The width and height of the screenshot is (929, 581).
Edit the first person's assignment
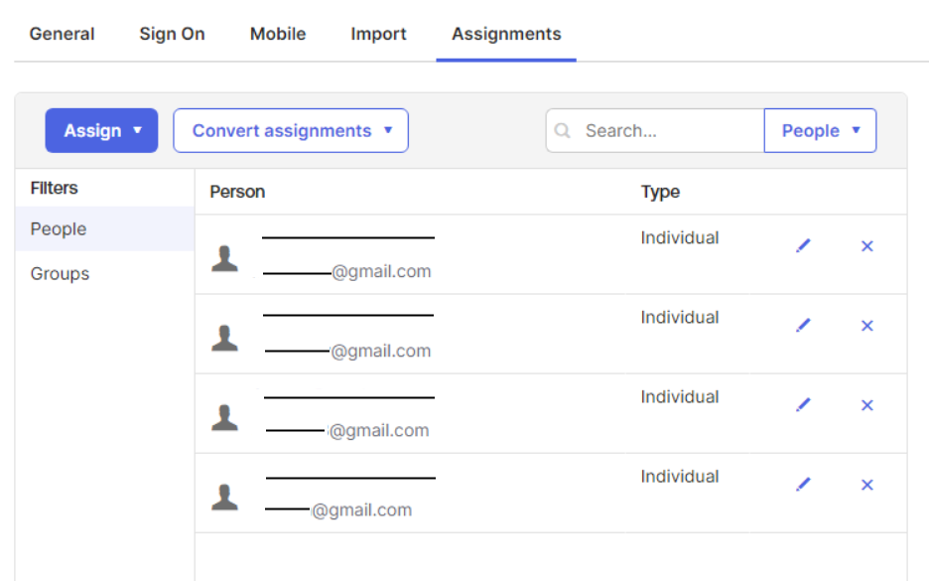pyautogui.click(x=803, y=245)
